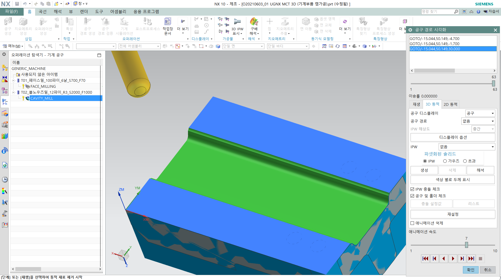This screenshot has height=280, width=501.
Task: Click the 점 point creation icon
Action: (270, 22)
